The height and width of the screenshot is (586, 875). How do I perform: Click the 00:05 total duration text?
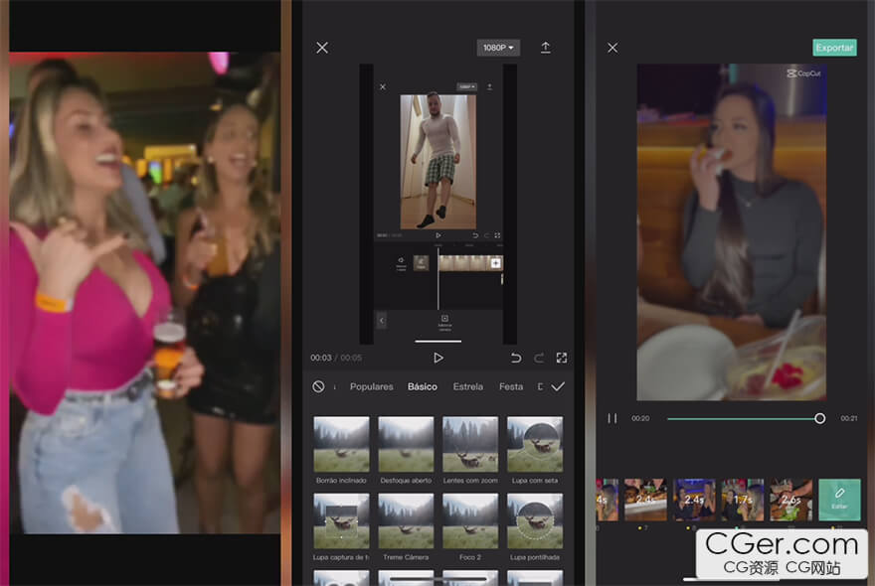[351, 358]
